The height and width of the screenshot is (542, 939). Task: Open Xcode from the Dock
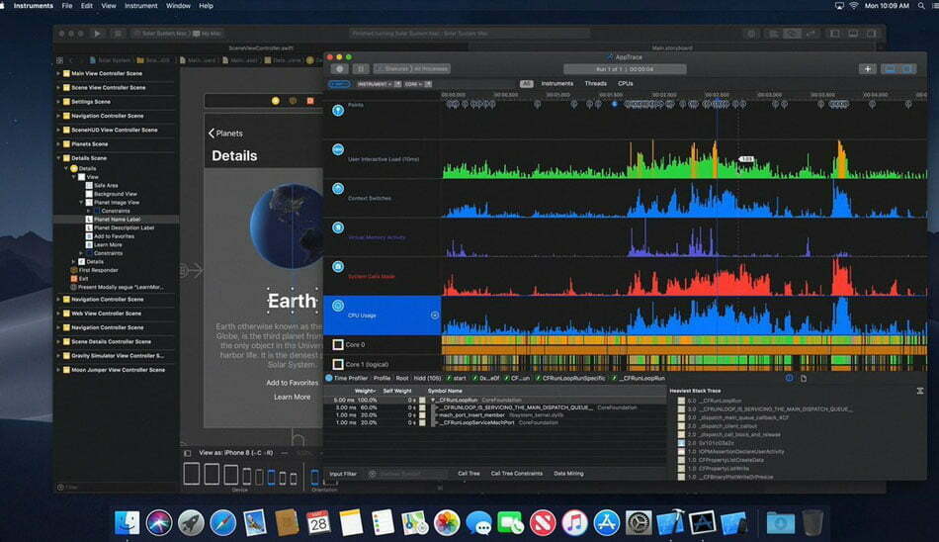coord(670,523)
